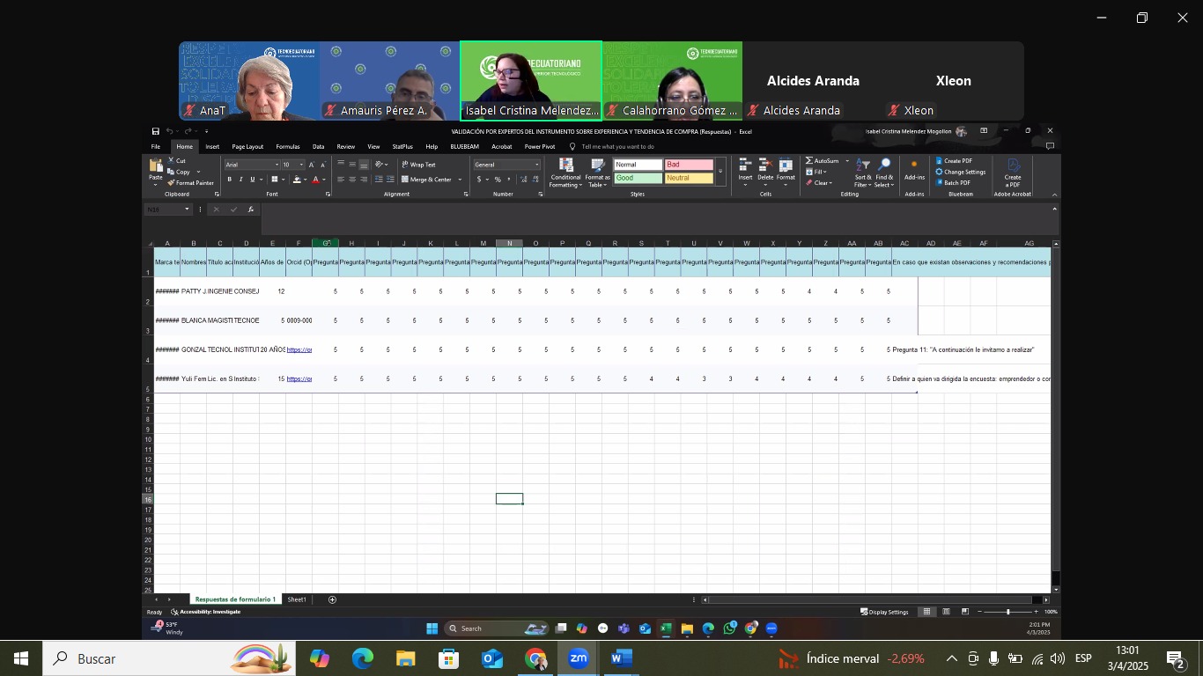This screenshot has height=676, width=1203.
Task: Open Chrome in Windows taskbar
Action: pyautogui.click(x=535, y=658)
